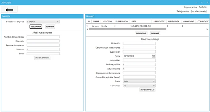Sort table by LANEWIDTH column header
The width and height of the screenshot is (210, 112).
pos(174,22)
